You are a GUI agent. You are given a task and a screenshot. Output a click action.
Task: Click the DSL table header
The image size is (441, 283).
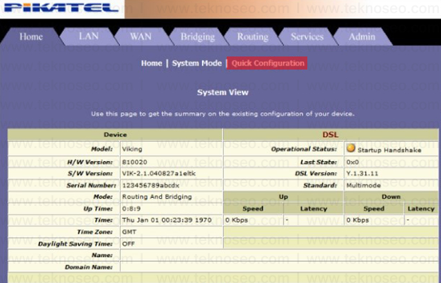point(331,135)
